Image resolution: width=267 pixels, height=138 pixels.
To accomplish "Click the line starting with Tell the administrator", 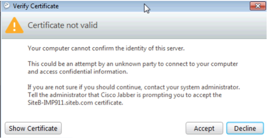I will pyautogui.click(x=125, y=95).
